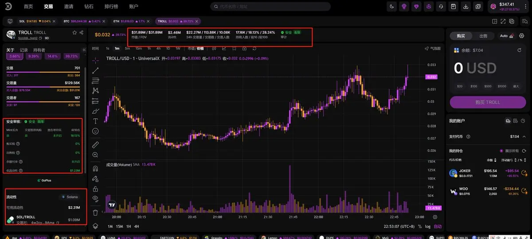Open the chart screenshot camera icon
The width and height of the screenshot is (532, 239).
tap(244, 49)
